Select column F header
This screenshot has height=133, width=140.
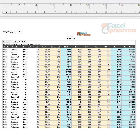tap(55, 12)
